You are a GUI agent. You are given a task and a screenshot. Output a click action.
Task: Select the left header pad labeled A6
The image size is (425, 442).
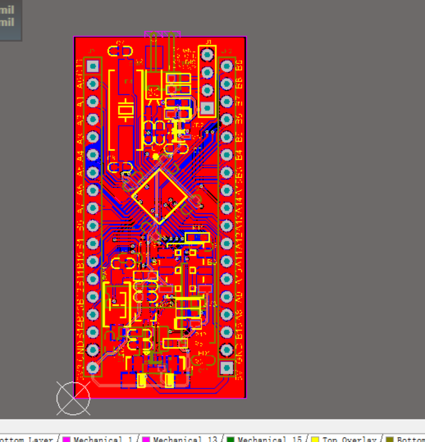tap(93, 190)
